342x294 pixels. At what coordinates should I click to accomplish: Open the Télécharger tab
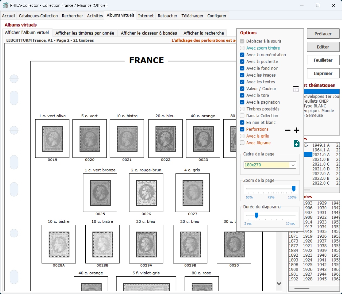[192, 16]
